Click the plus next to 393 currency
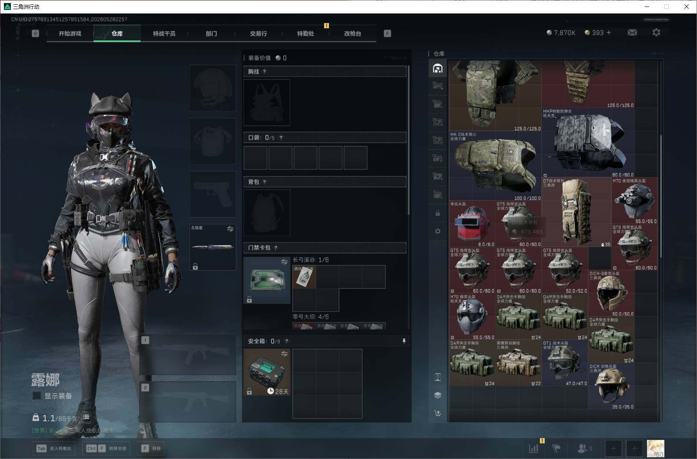This screenshot has width=697, height=459. coord(608,33)
